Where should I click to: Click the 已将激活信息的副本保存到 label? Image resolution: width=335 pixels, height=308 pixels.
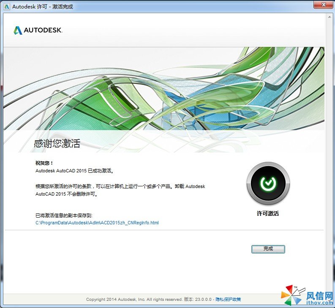(64, 215)
